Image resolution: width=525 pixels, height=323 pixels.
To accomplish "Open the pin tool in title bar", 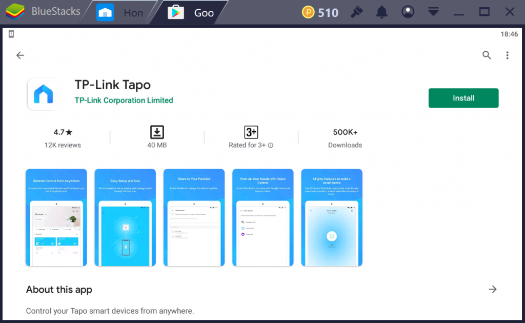I will (357, 12).
